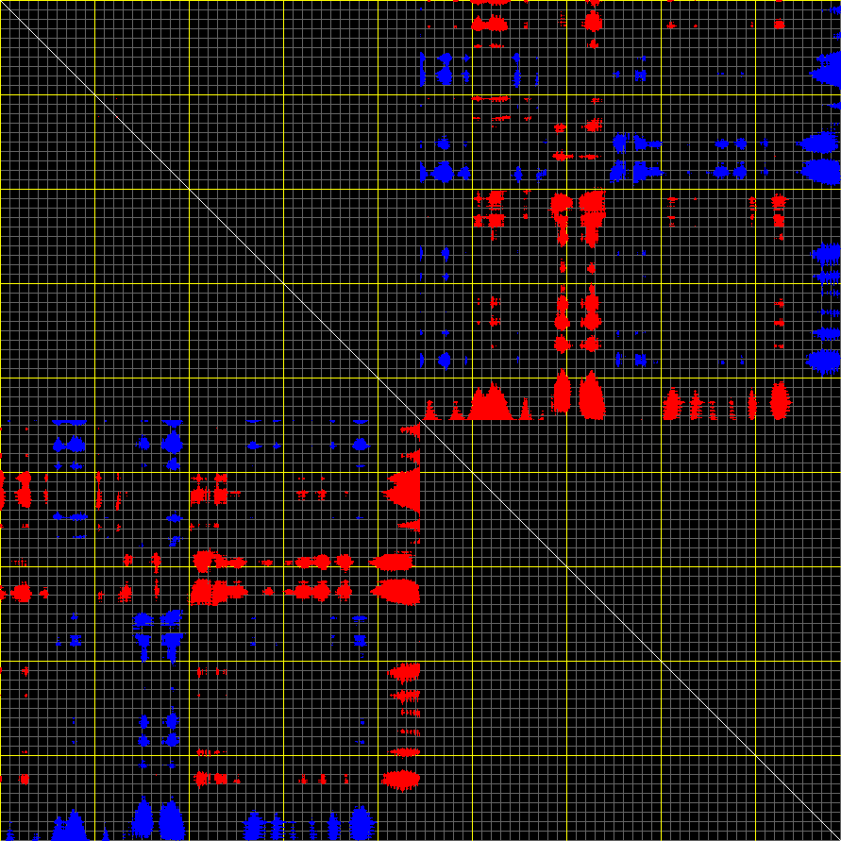The image size is (841, 841).
Task: Click the big blue blob at right edge above midline
Action: [824, 361]
